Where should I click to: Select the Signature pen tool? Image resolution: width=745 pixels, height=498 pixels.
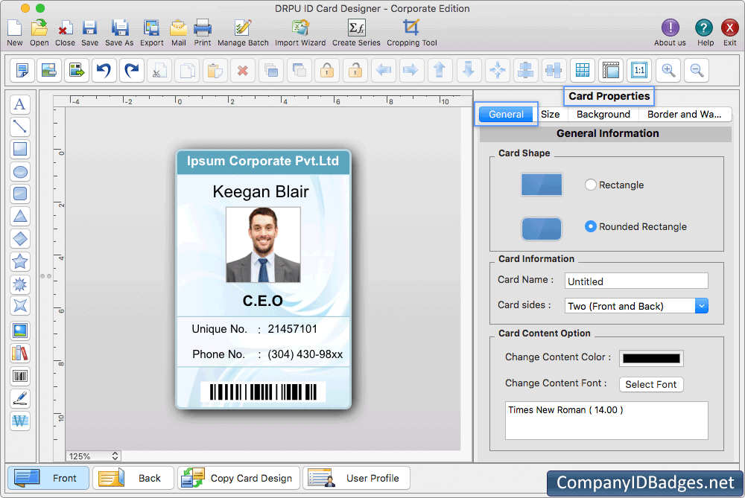point(20,399)
